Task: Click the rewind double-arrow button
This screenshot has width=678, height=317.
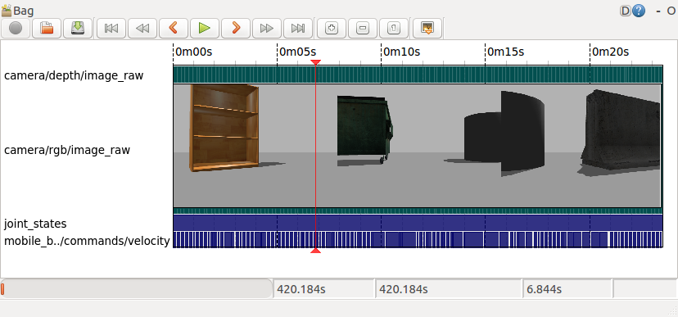Action: point(142,29)
